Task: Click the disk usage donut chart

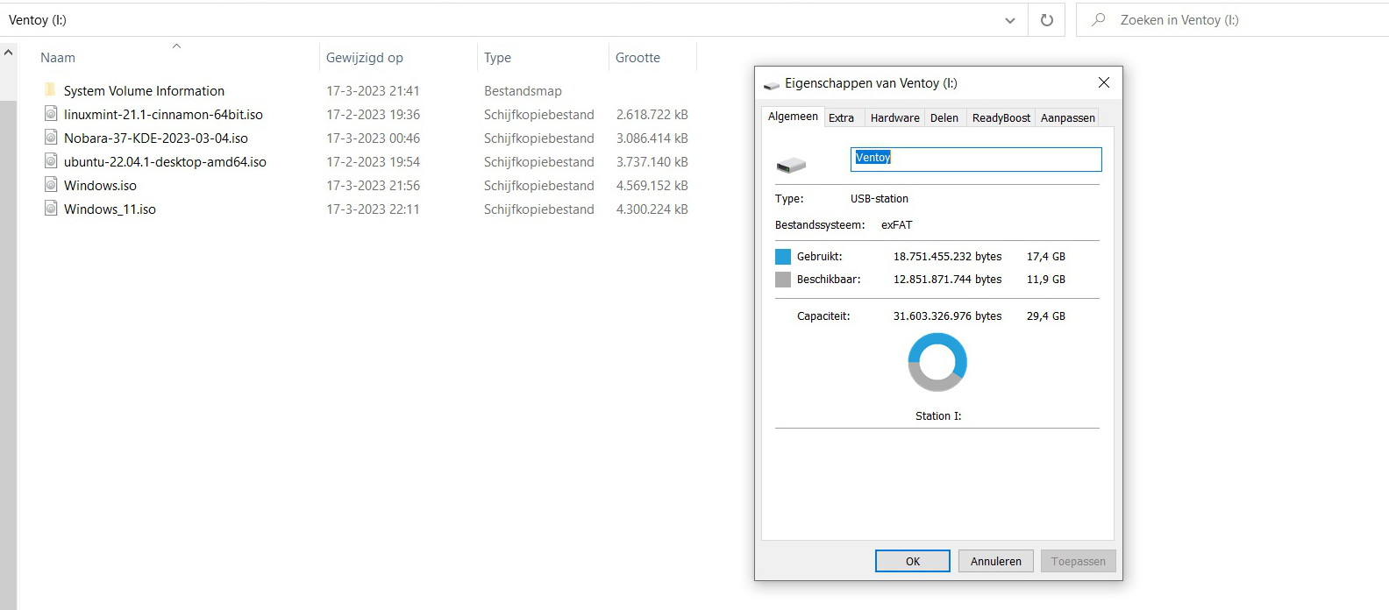Action: tap(937, 362)
